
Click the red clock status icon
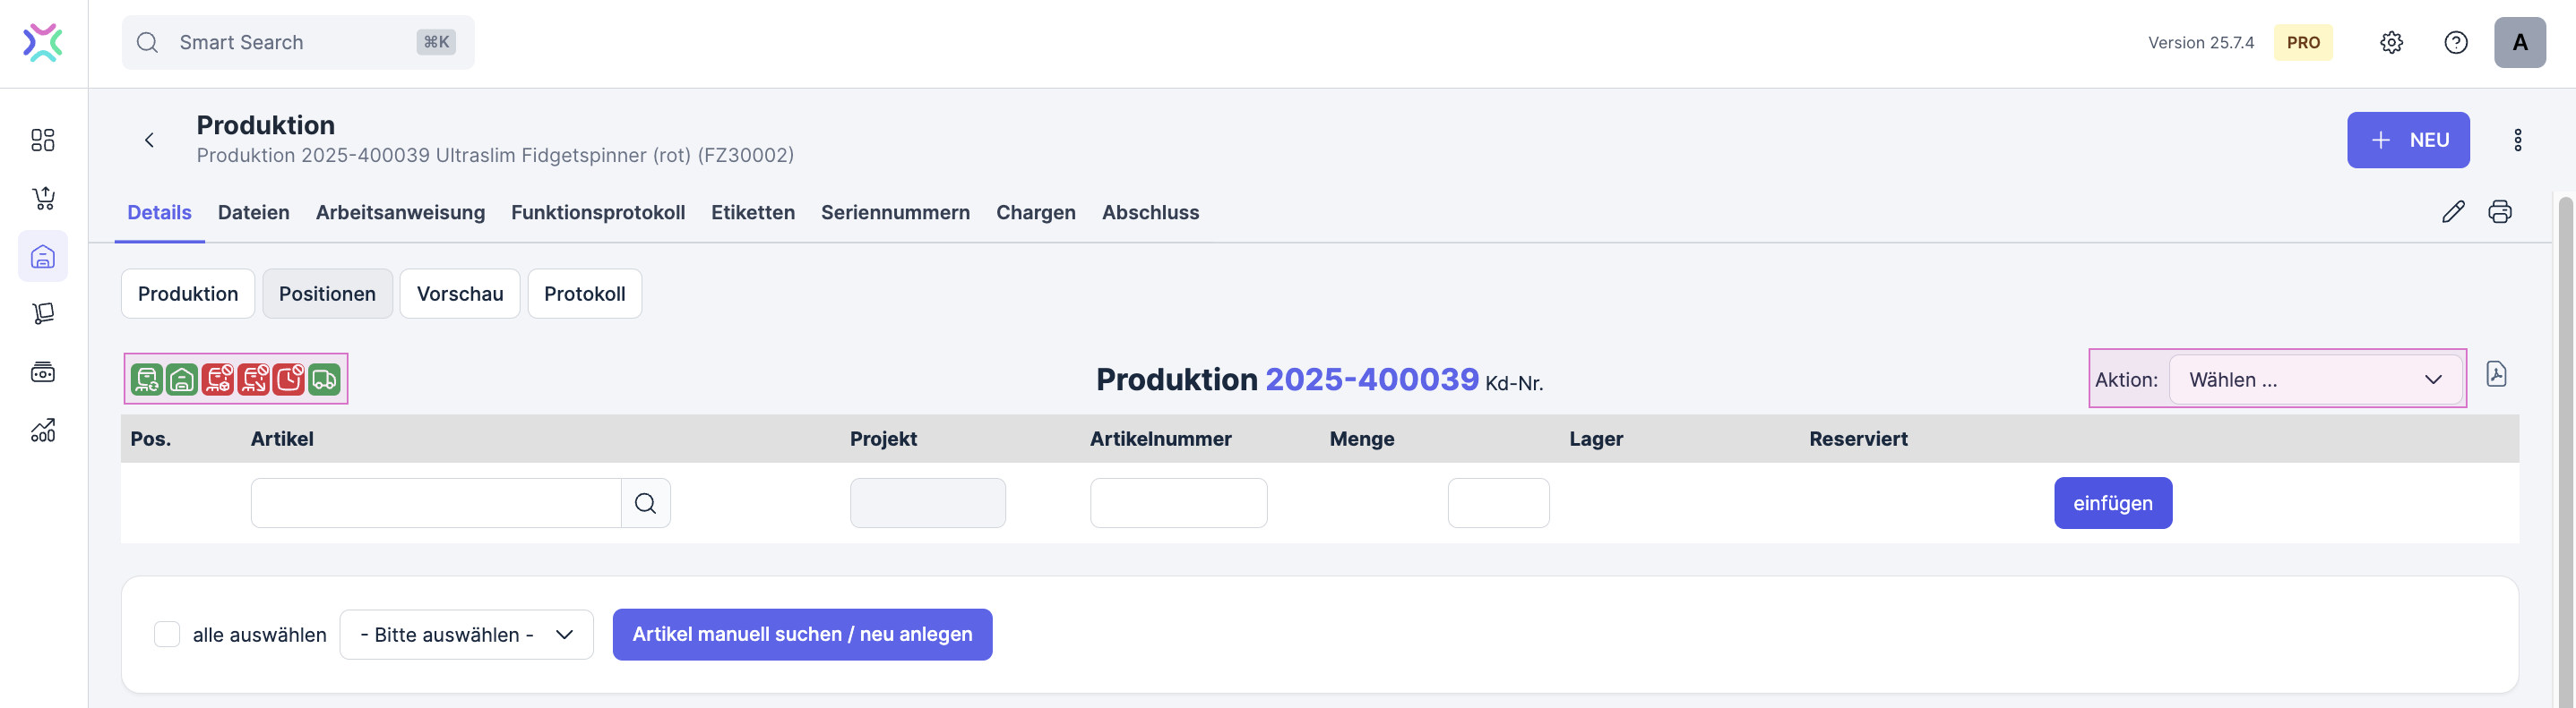[289, 380]
